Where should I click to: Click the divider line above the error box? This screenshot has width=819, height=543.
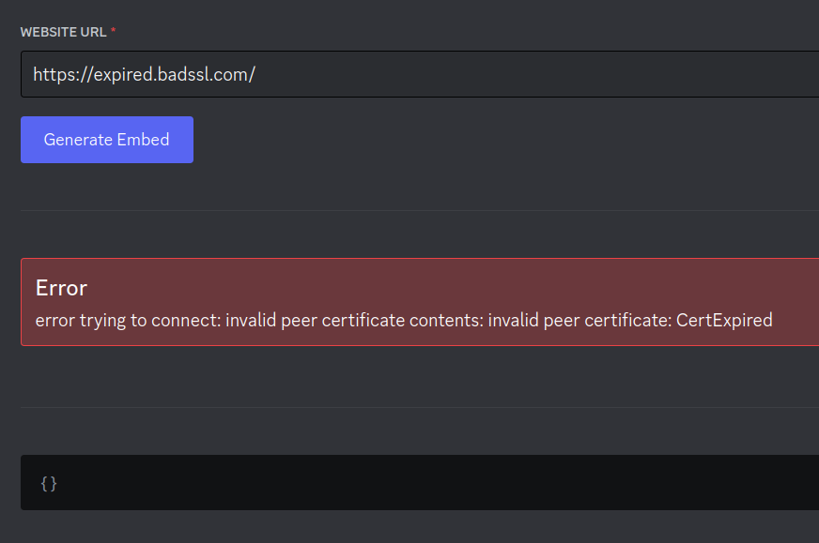pos(419,211)
